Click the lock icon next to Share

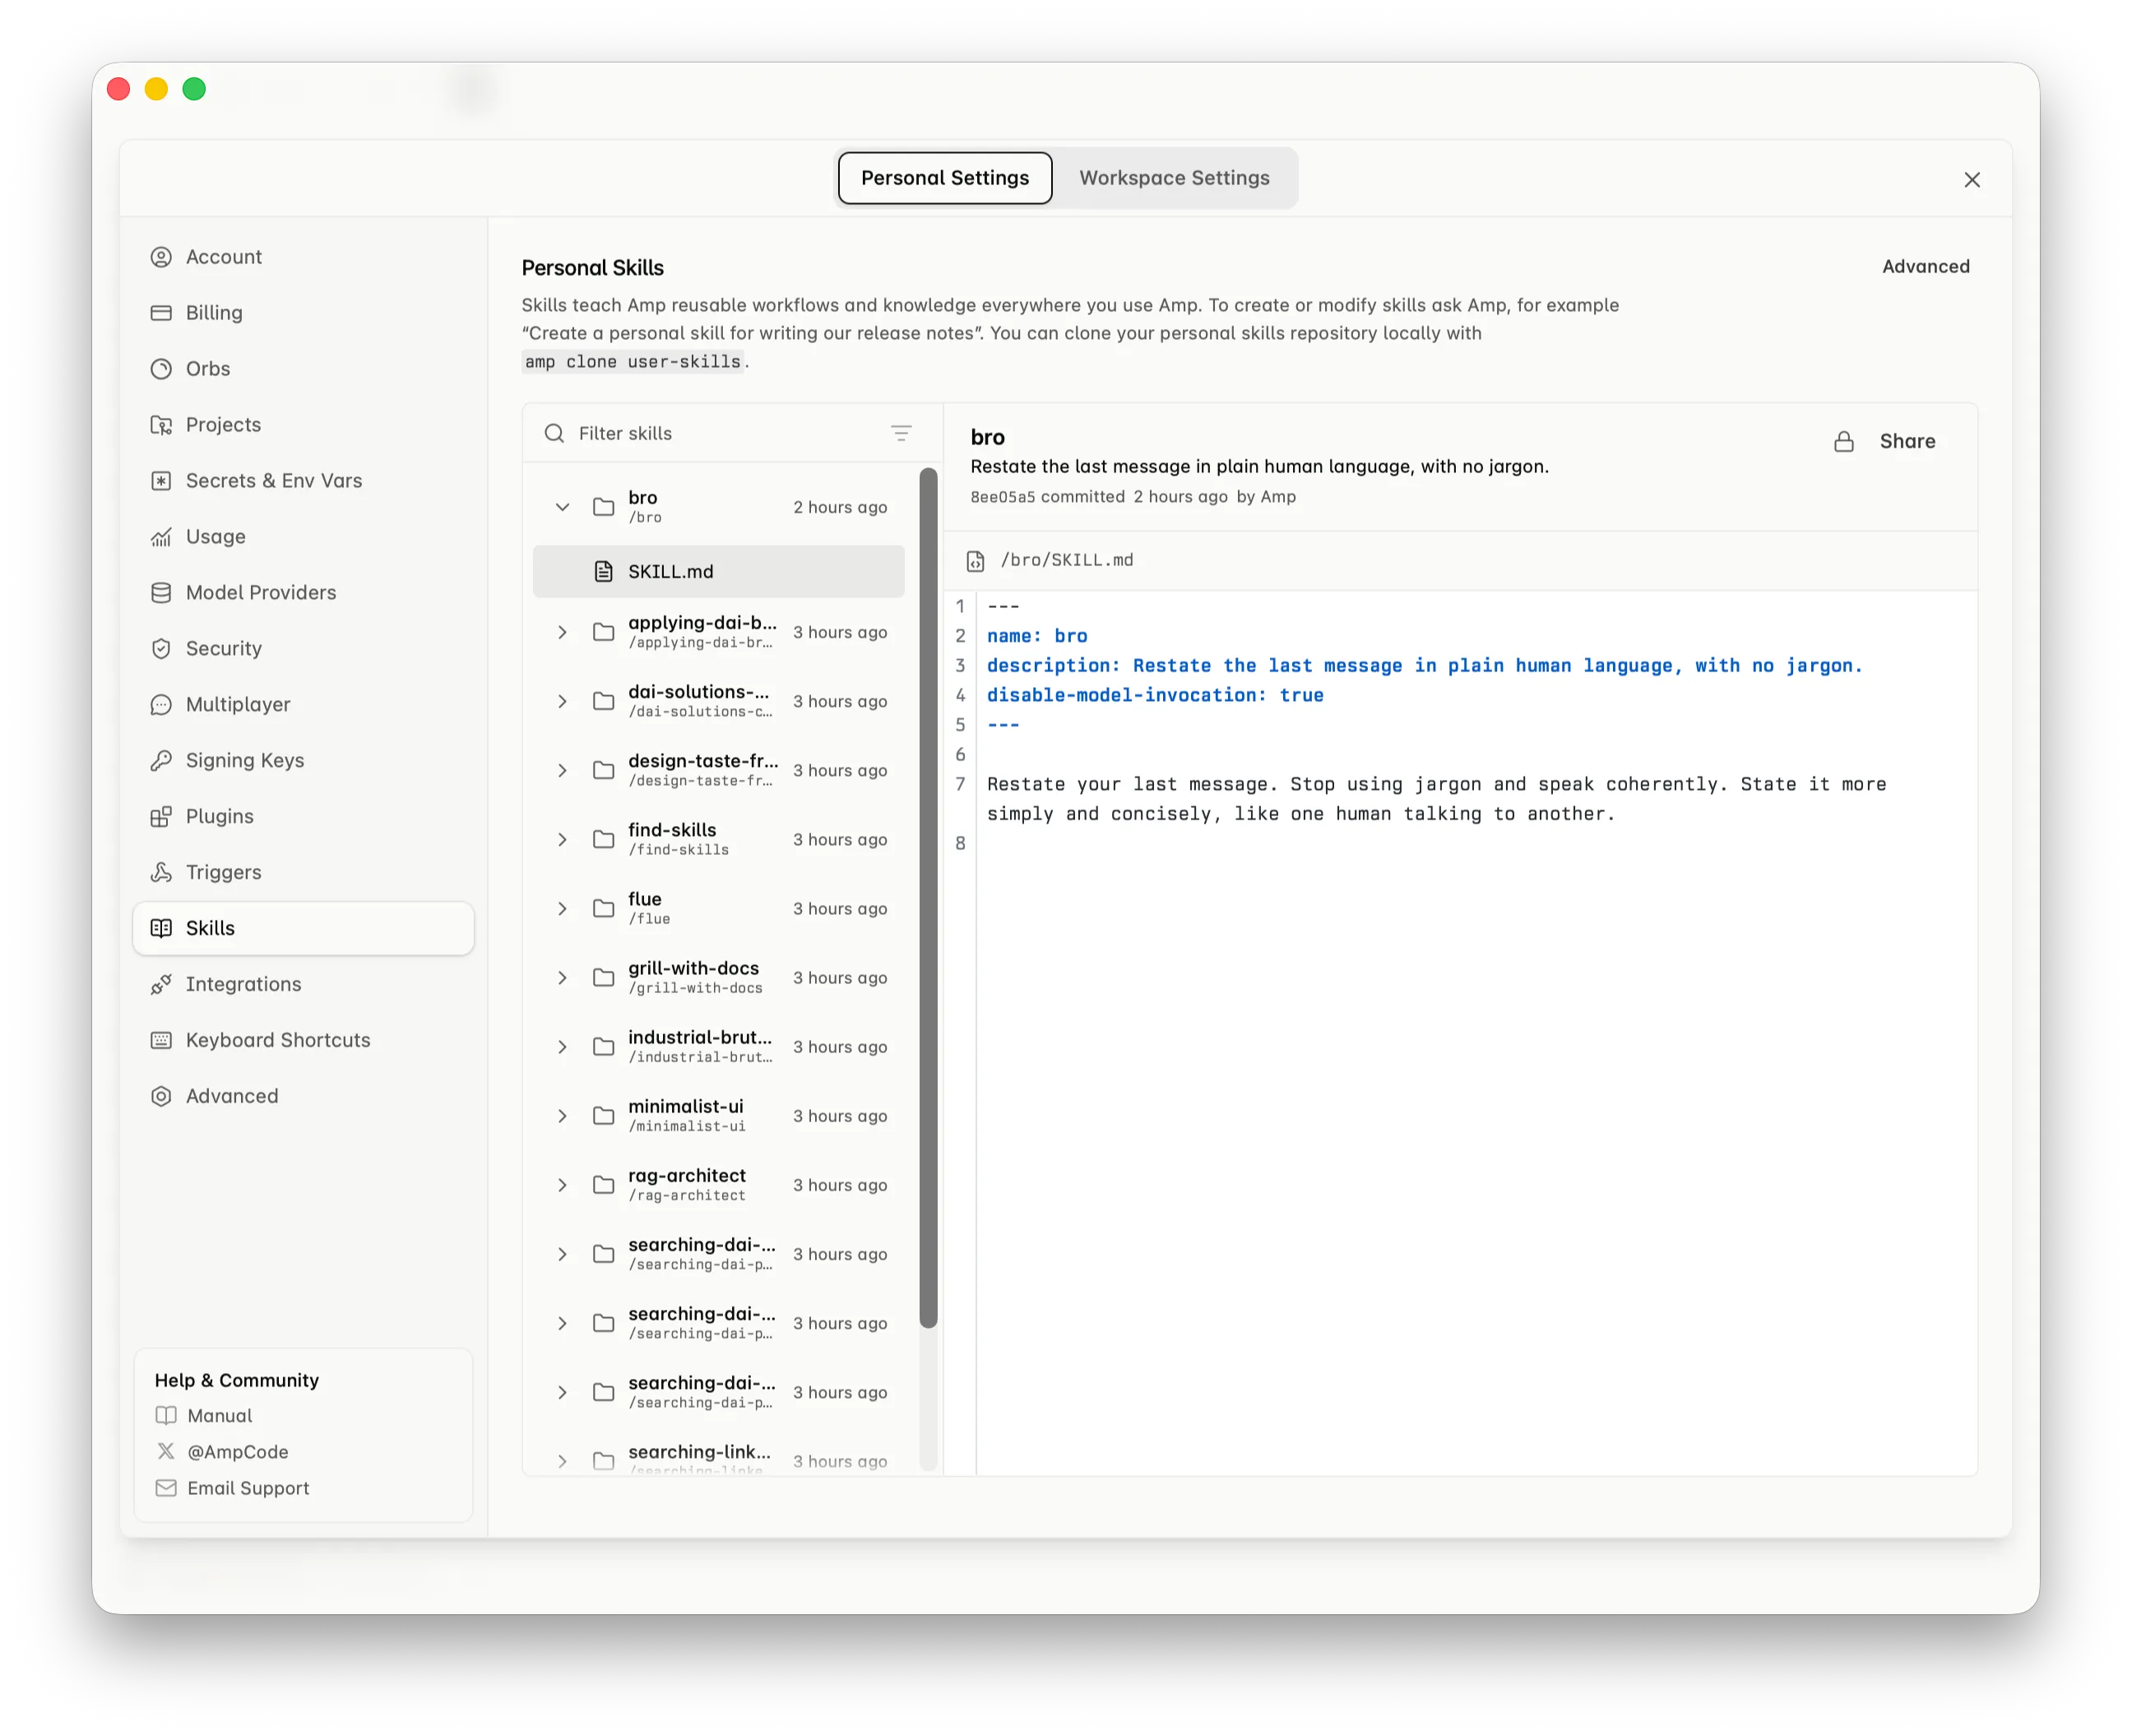pyautogui.click(x=1844, y=442)
